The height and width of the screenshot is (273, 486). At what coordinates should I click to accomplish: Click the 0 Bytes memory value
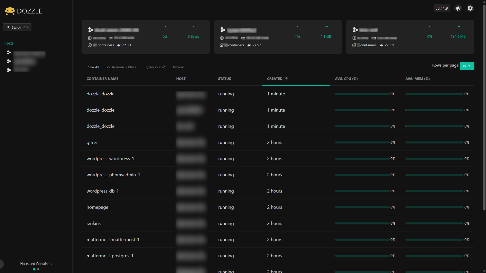click(193, 36)
